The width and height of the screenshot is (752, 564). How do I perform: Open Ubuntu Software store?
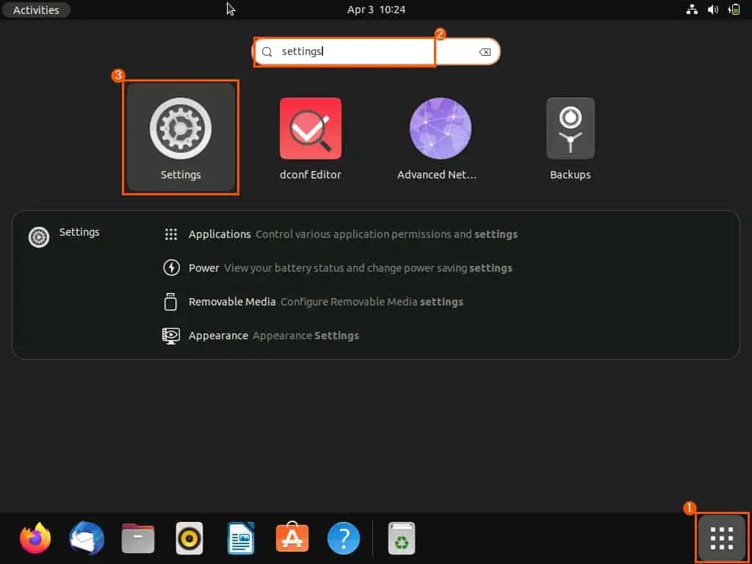click(292, 538)
